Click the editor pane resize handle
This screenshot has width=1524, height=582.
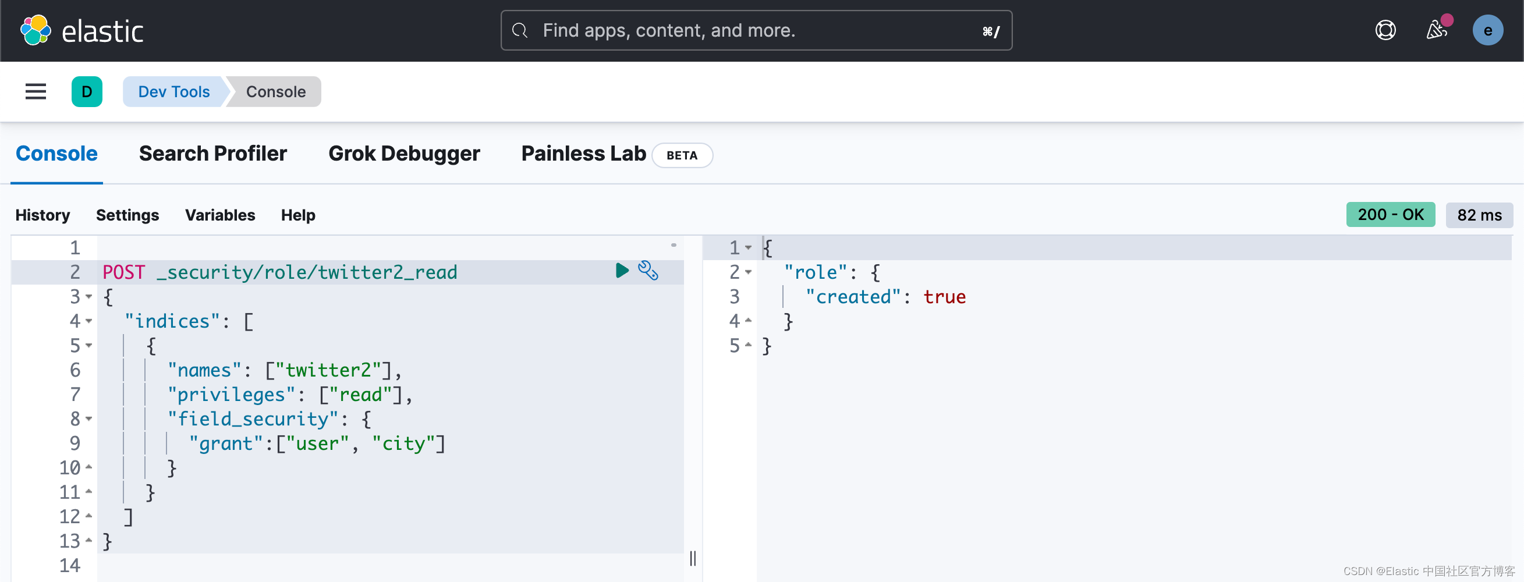pos(693,558)
